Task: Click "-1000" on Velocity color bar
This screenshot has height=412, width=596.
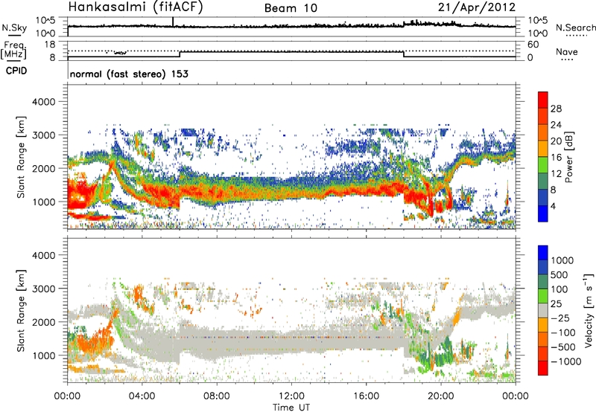Action: pos(565,361)
